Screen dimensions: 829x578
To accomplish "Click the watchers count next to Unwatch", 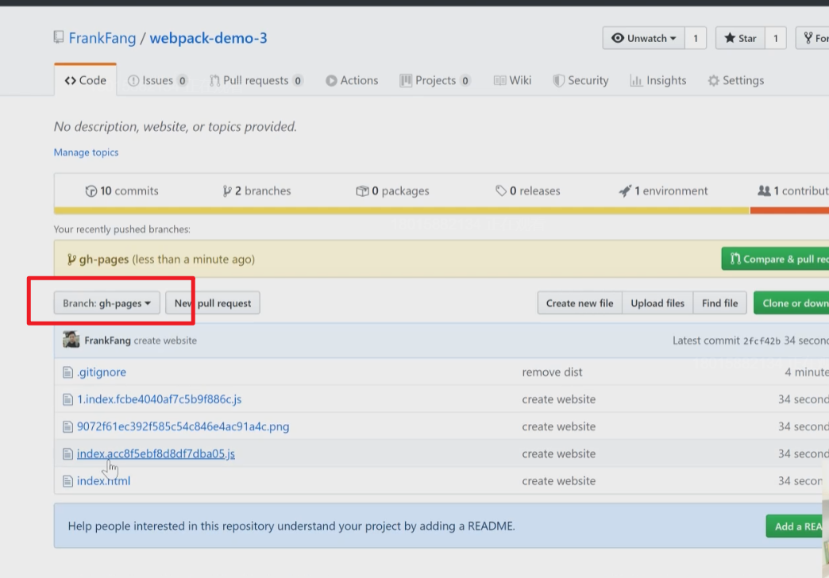I will pyautogui.click(x=696, y=38).
